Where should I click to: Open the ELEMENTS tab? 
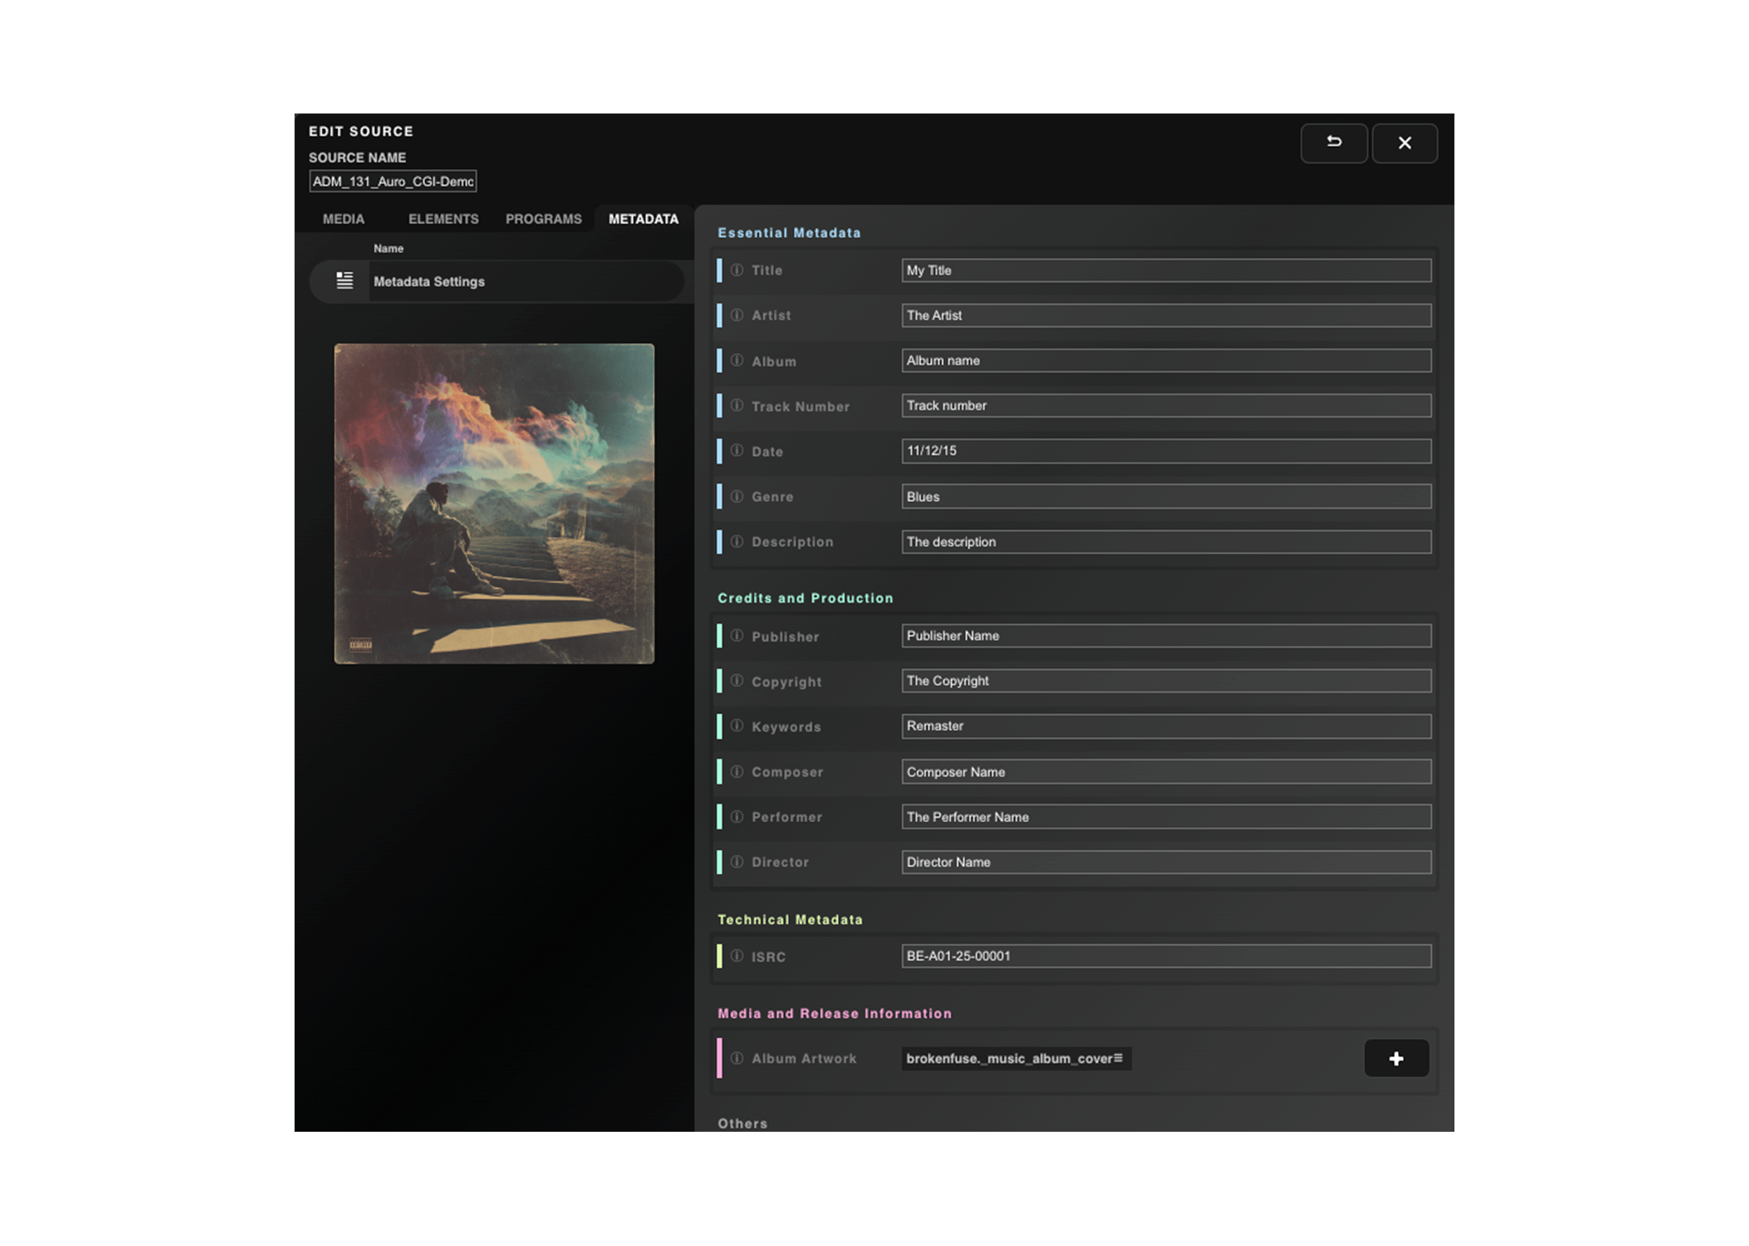443,218
